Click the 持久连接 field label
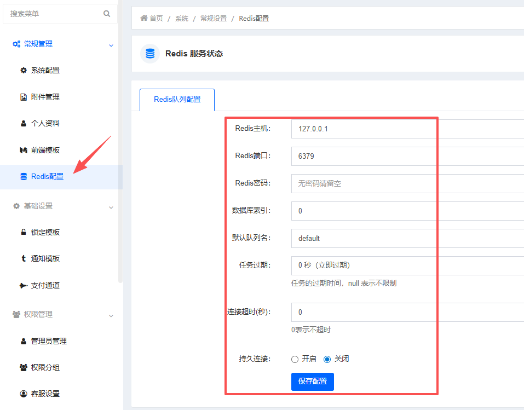524x410 pixels. (x=255, y=359)
